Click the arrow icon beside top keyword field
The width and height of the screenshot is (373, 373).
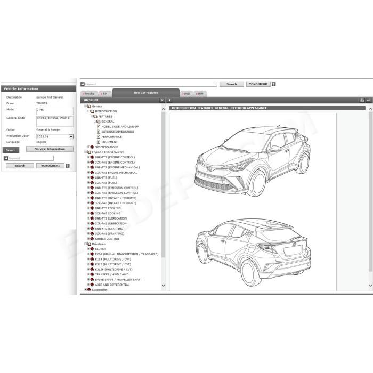(83, 84)
